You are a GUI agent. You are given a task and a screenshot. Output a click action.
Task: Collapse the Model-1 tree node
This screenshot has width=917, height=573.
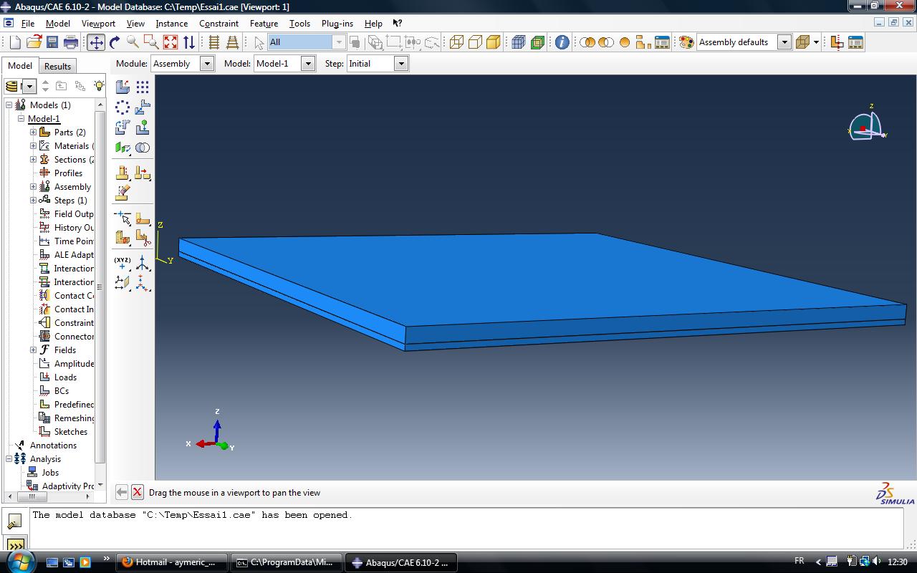click(21, 119)
